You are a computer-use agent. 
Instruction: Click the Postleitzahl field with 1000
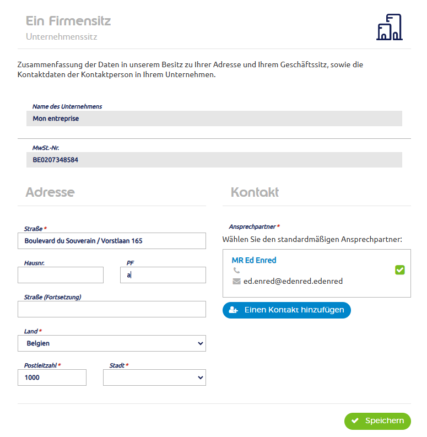coord(52,377)
